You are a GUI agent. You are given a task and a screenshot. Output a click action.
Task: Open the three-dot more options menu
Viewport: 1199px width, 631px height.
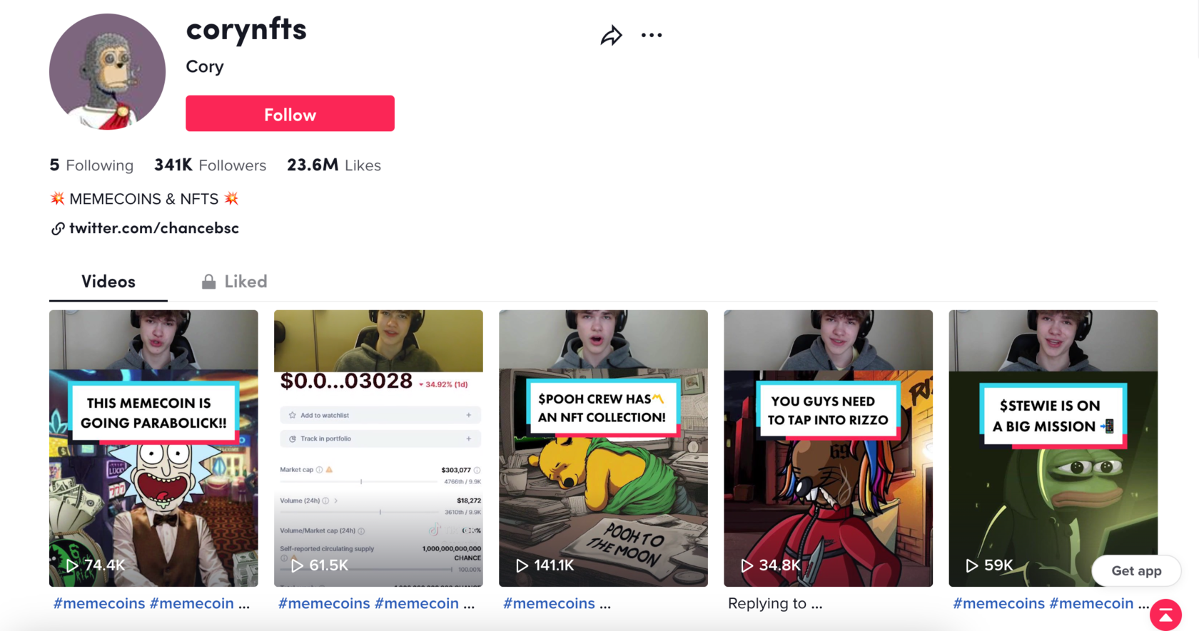coord(651,35)
